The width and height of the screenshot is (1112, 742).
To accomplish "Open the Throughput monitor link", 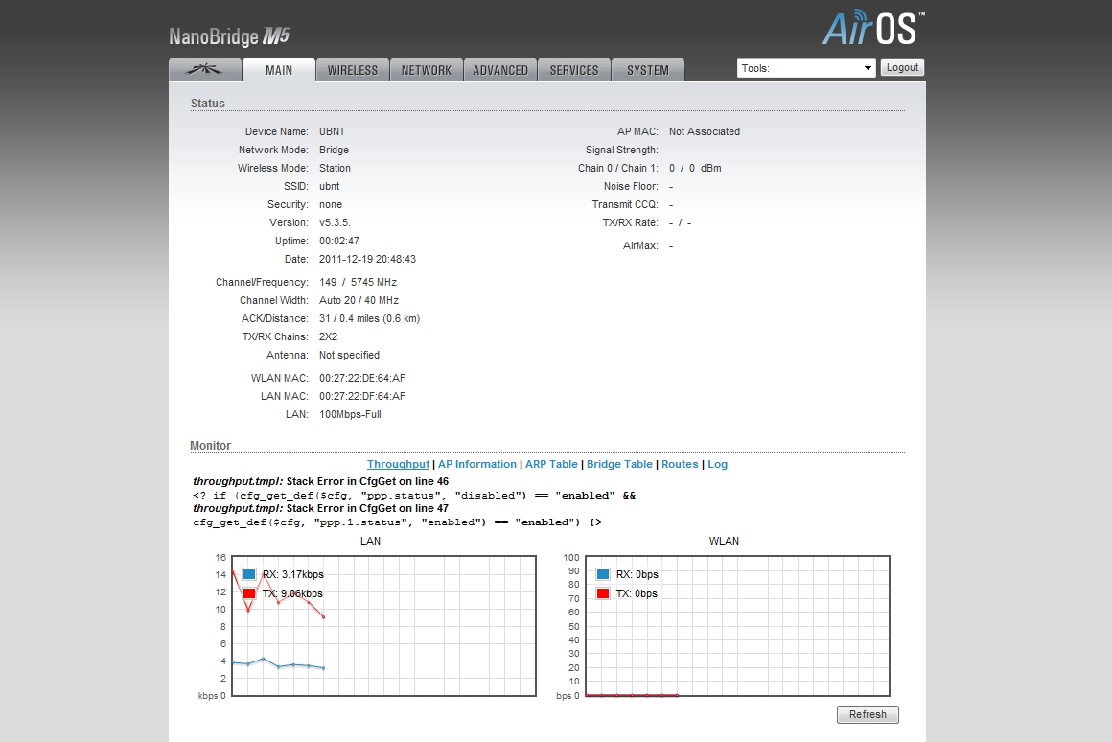I will 398,464.
